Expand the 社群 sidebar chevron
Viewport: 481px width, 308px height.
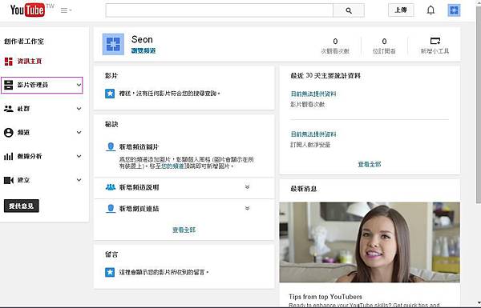coord(79,108)
